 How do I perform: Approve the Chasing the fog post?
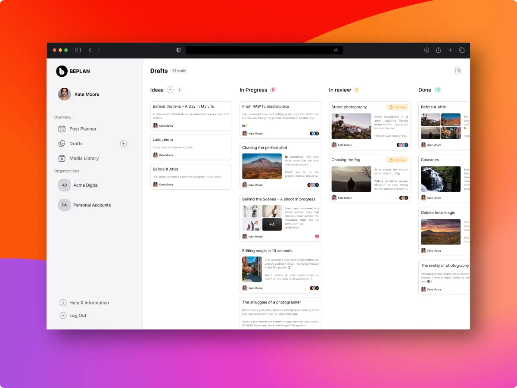point(397,160)
